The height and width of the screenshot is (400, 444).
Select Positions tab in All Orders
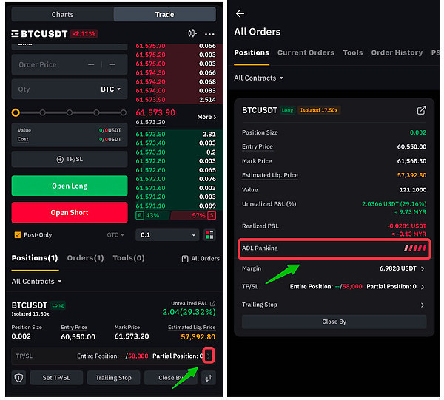click(x=252, y=52)
